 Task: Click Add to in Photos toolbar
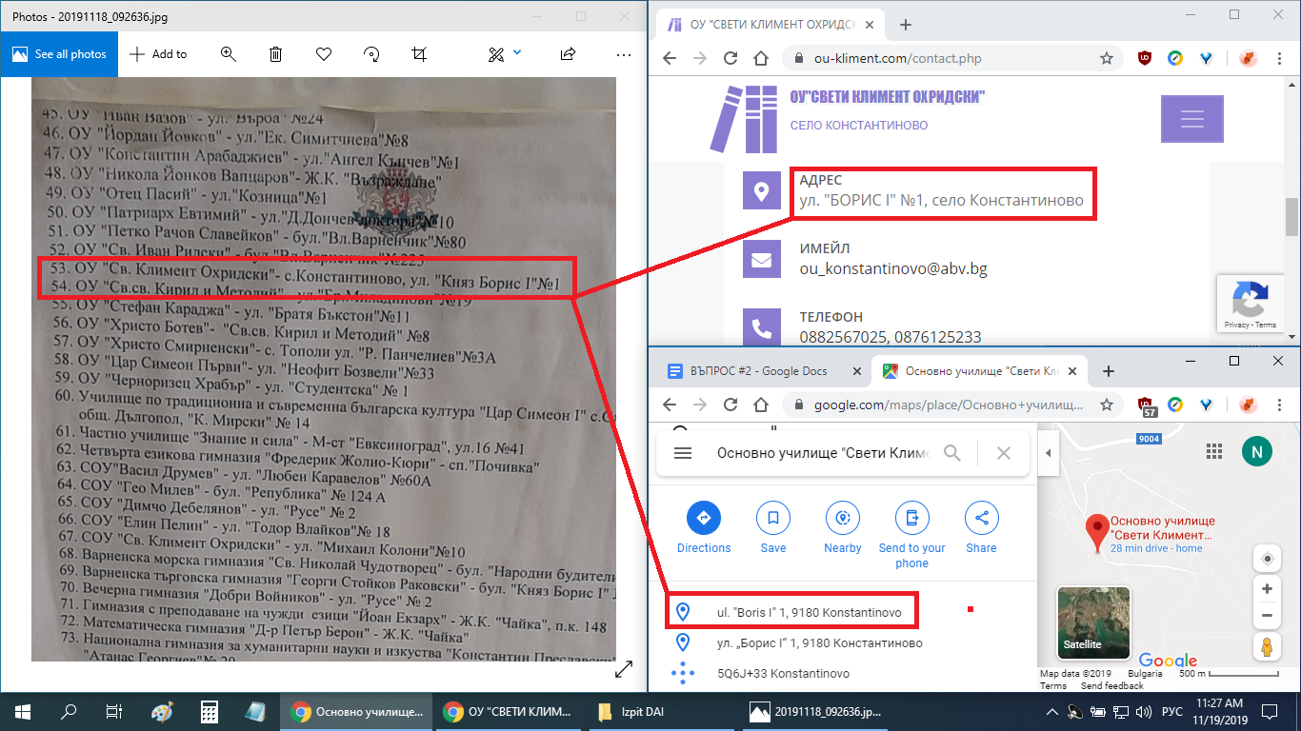(x=158, y=54)
